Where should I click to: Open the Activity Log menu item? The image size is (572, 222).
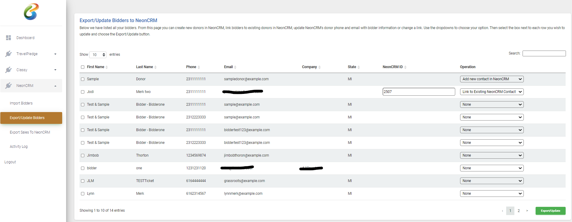pyautogui.click(x=19, y=147)
